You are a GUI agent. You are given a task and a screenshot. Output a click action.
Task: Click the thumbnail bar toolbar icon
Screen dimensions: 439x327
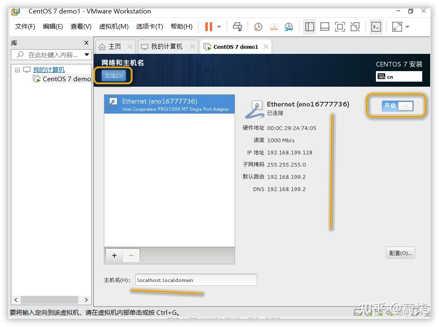pos(325,27)
